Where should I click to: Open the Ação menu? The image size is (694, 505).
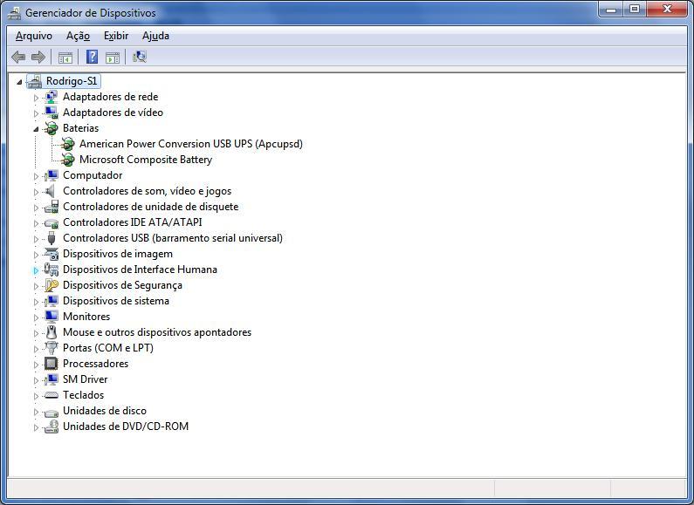click(78, 36)
